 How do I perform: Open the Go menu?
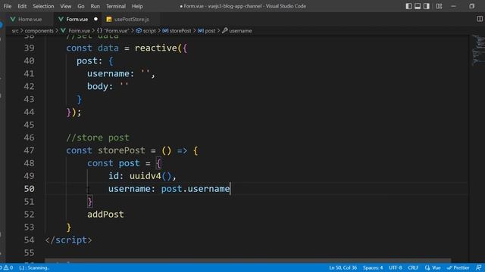tap(81, 6)
